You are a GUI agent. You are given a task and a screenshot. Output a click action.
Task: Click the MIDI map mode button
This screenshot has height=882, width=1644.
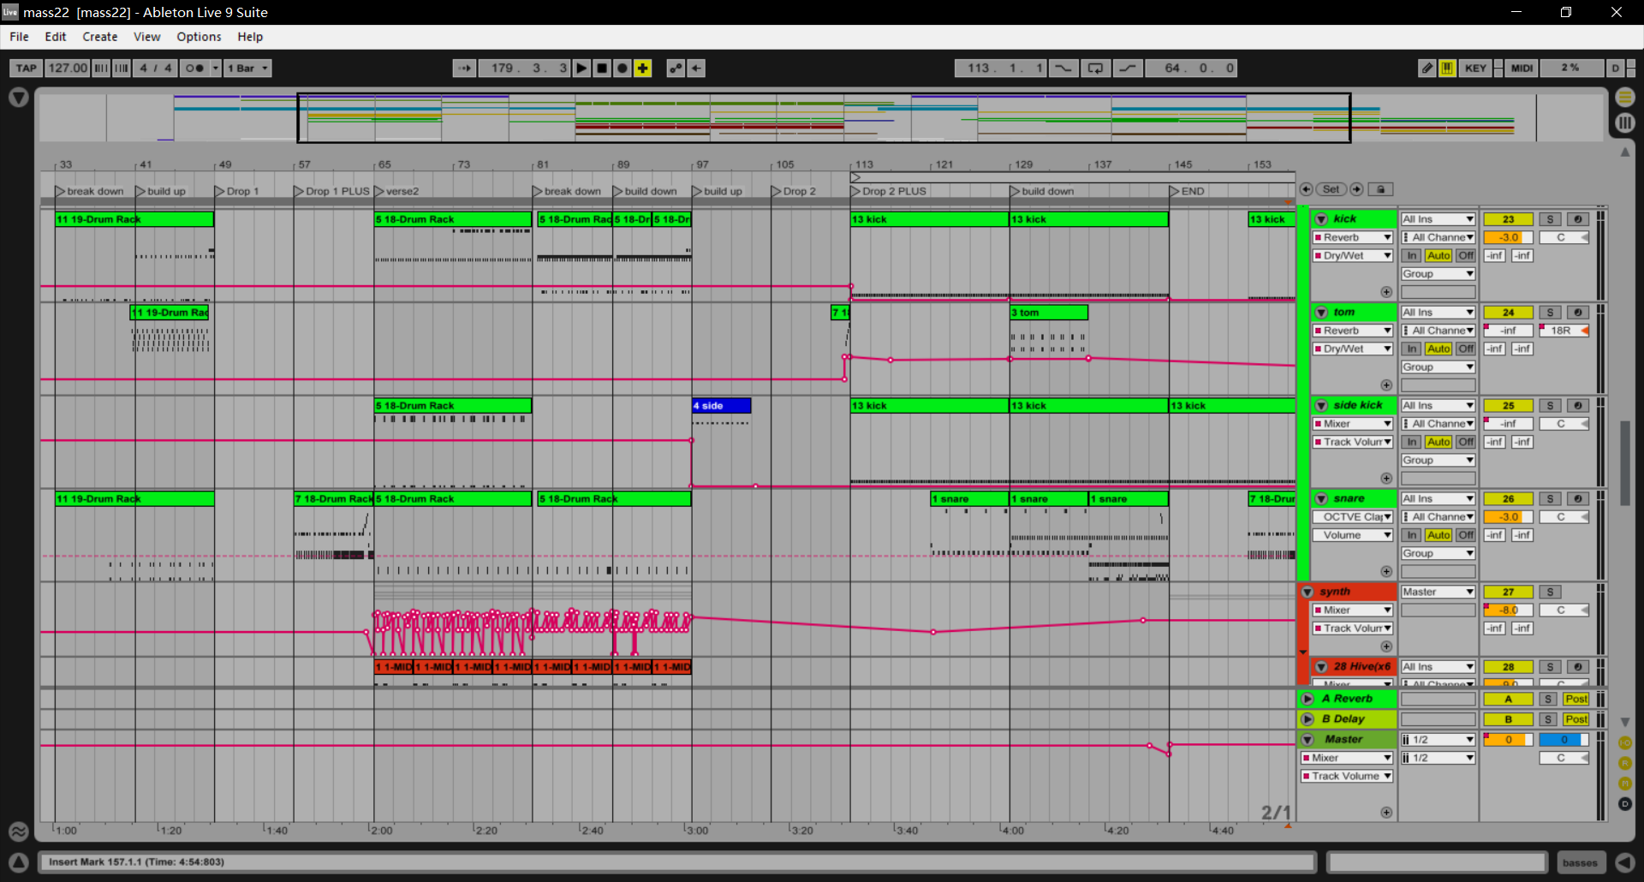[1522, 69]
